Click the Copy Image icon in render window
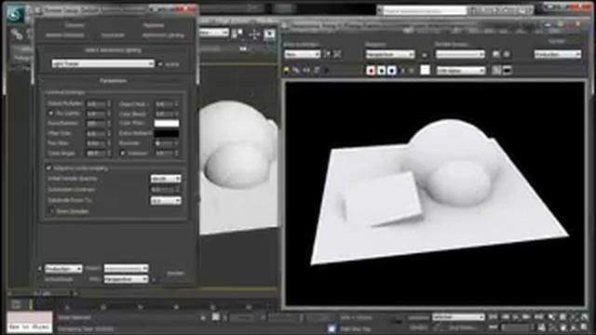Viewport: 596px width, 335px height. [296, 71]
